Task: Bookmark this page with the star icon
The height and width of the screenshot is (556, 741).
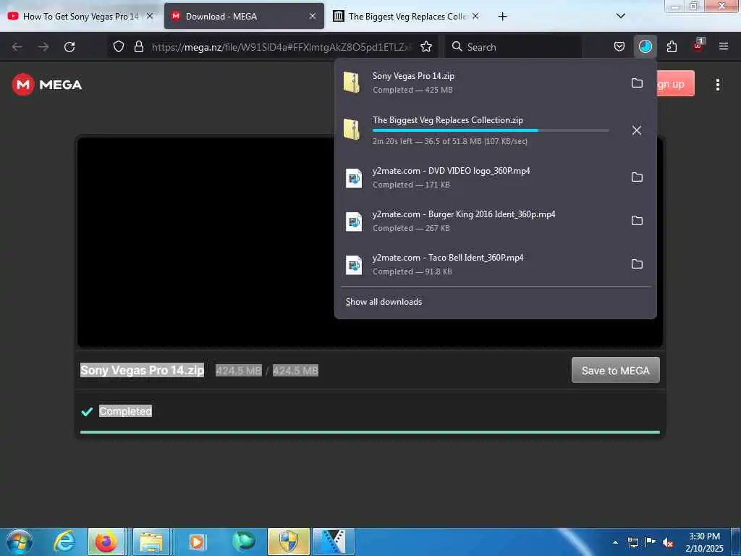Action: pyautogui.click(x=426, y=46)
